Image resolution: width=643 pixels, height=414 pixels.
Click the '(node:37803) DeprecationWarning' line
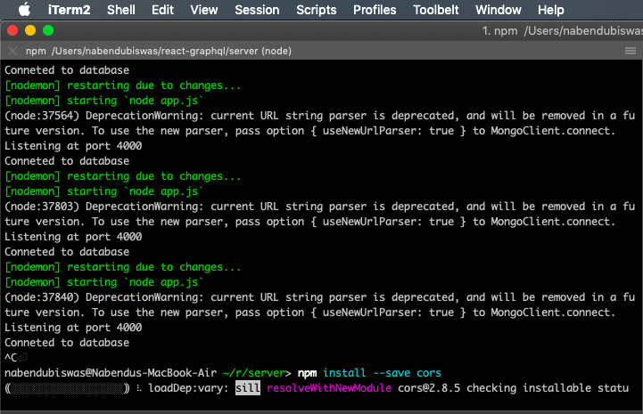coord(320,207)
